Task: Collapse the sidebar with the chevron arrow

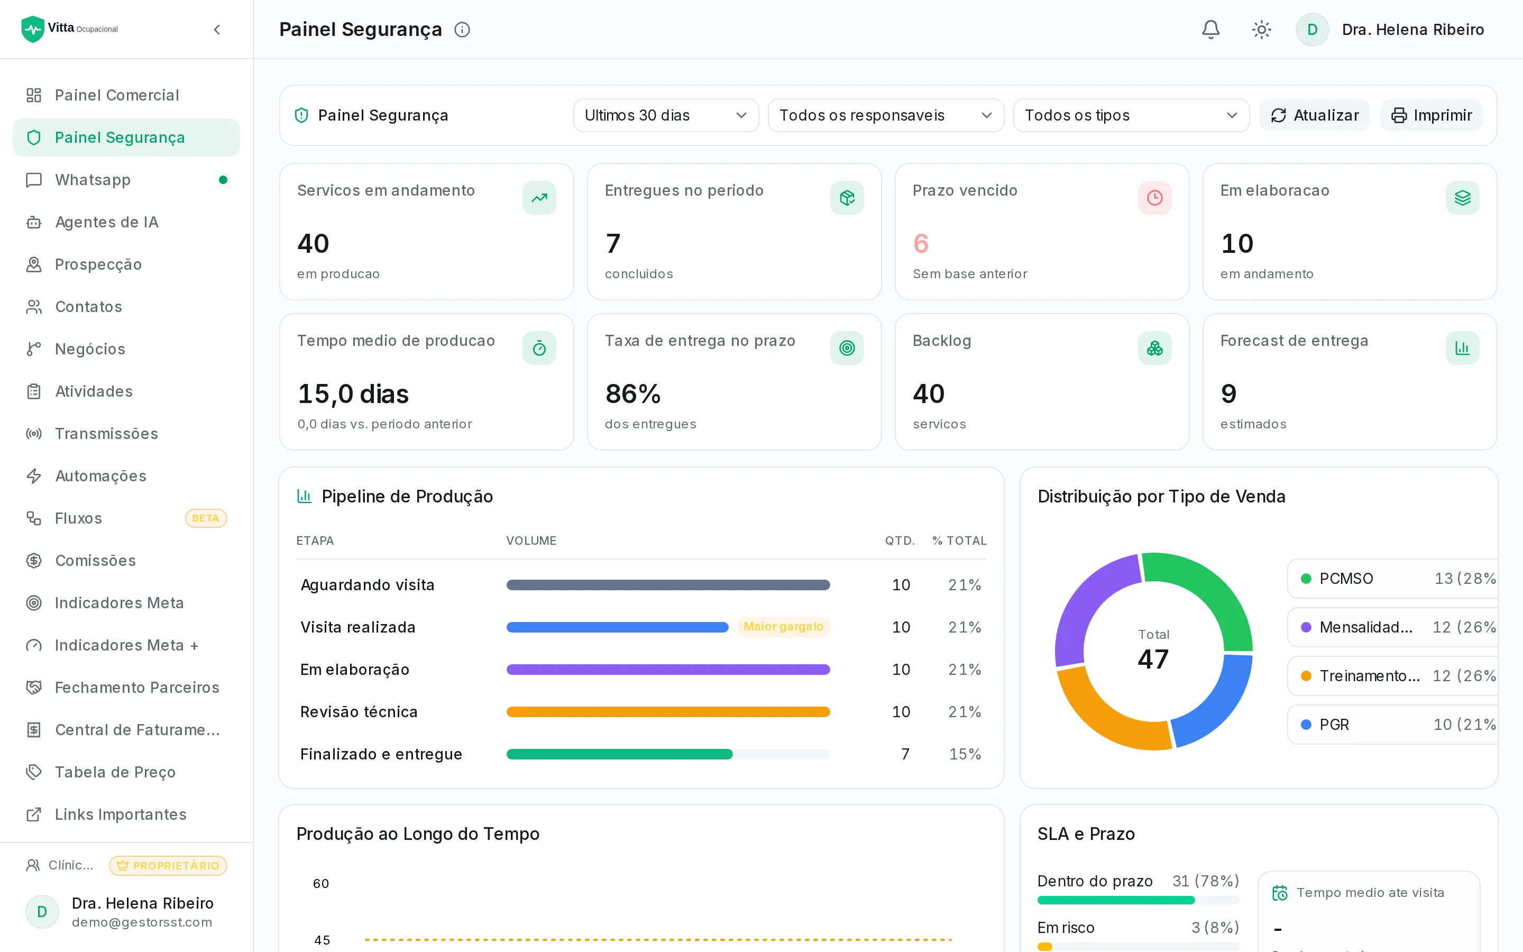Action: point(217,30)
